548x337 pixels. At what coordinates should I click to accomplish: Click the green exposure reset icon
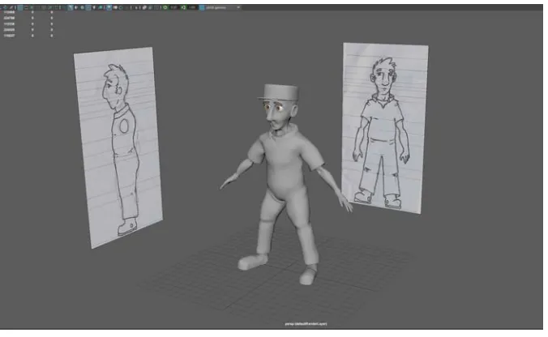[165, 7]
